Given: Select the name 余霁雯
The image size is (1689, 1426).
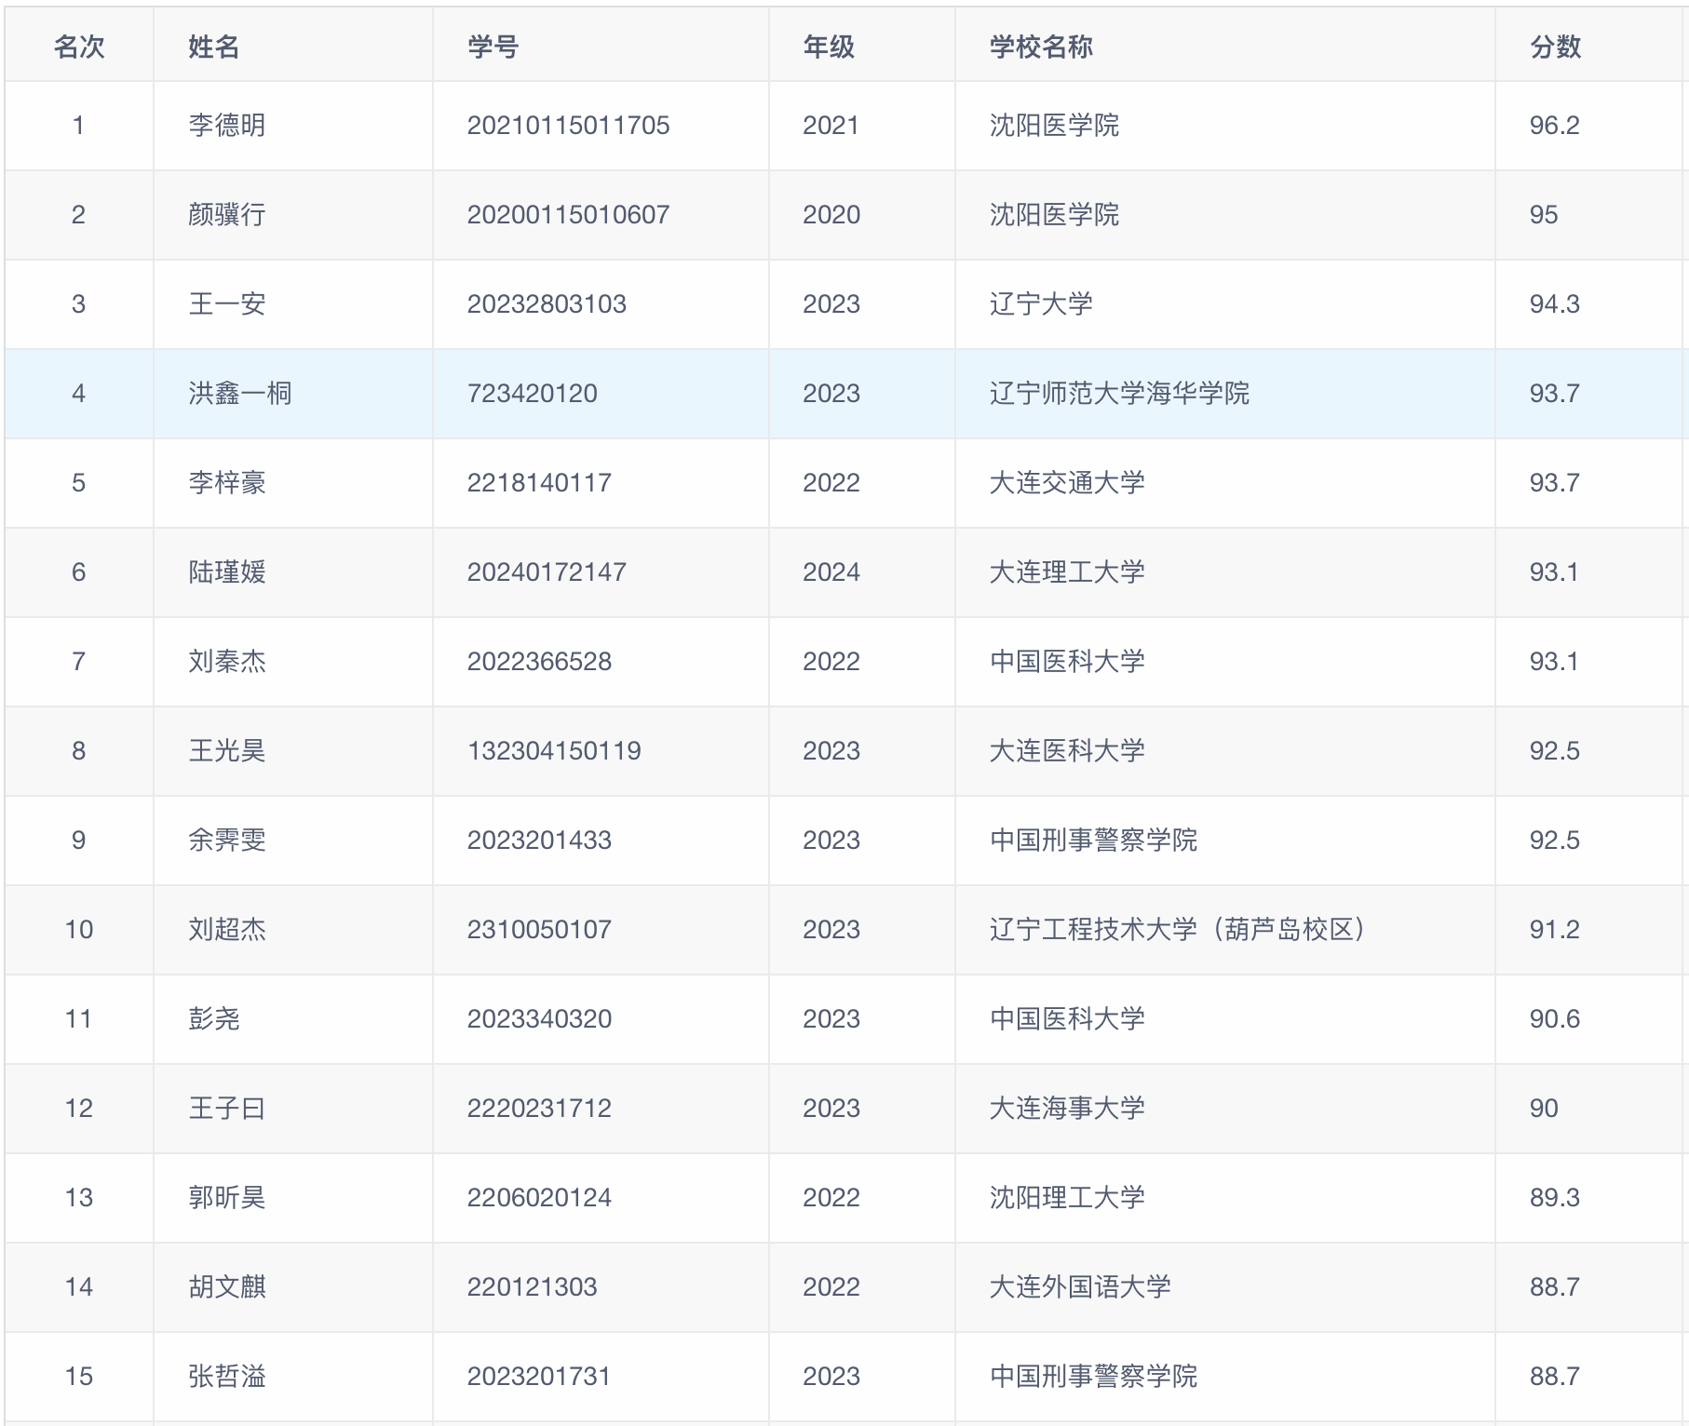Looking at the screenshot, I should tap(227, 841).
